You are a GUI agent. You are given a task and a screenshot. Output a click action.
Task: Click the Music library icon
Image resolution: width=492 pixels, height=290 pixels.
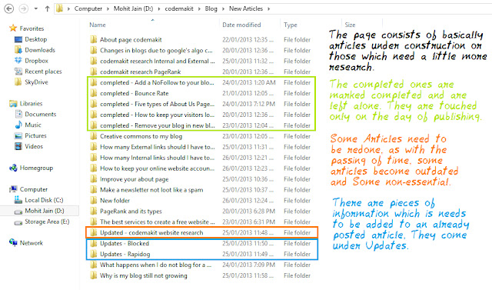click(x=18, y=125)
